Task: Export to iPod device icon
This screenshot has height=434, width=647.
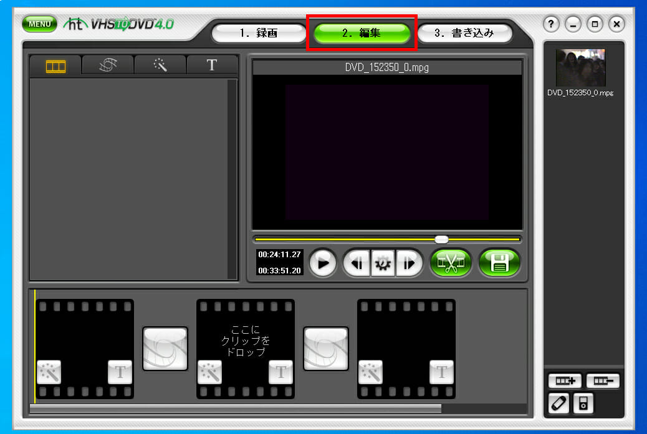Action: (x=583, y=403)
